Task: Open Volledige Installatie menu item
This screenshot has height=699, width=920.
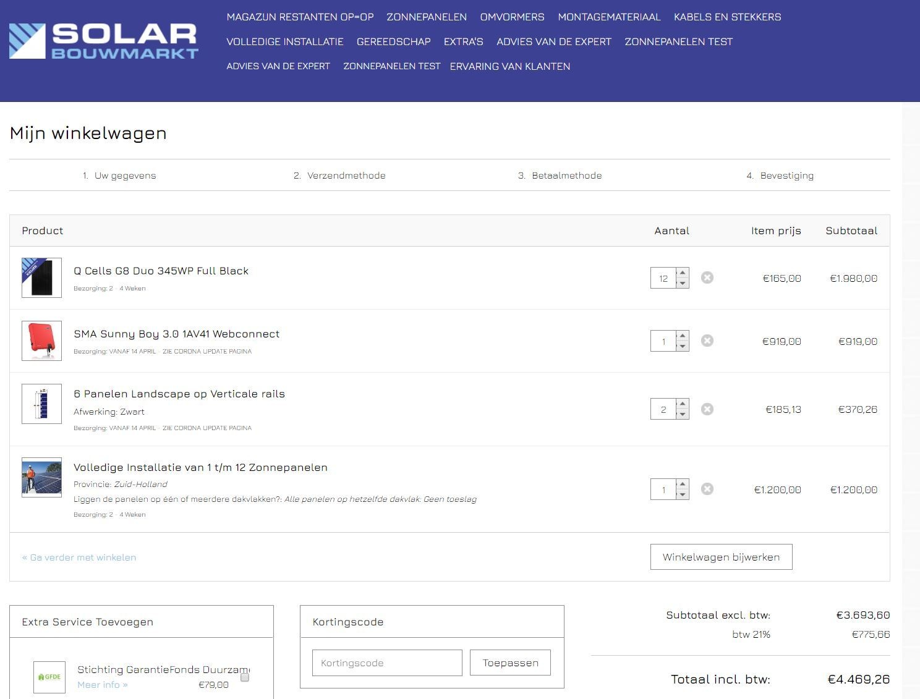Action: [x=285, y=41]
